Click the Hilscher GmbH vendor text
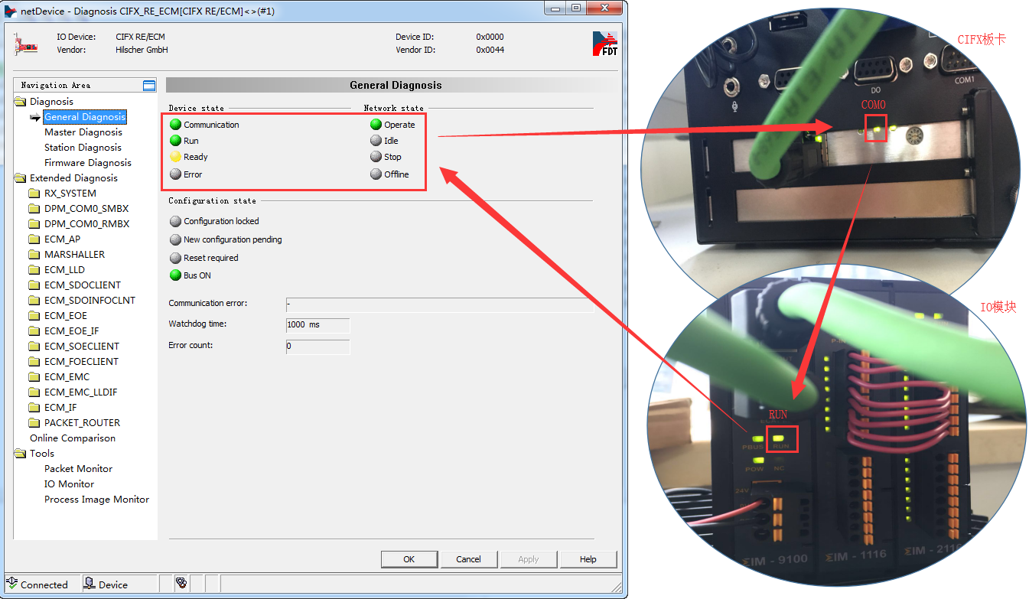The width and height of the screenshot is (1029, 599). (x=142, y=50)
